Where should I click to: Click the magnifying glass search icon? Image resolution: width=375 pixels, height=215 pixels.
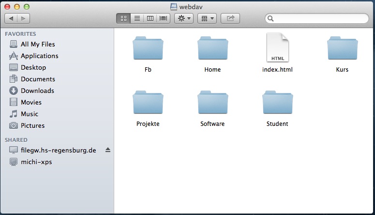pyautogui.click(x=270, y=18)
